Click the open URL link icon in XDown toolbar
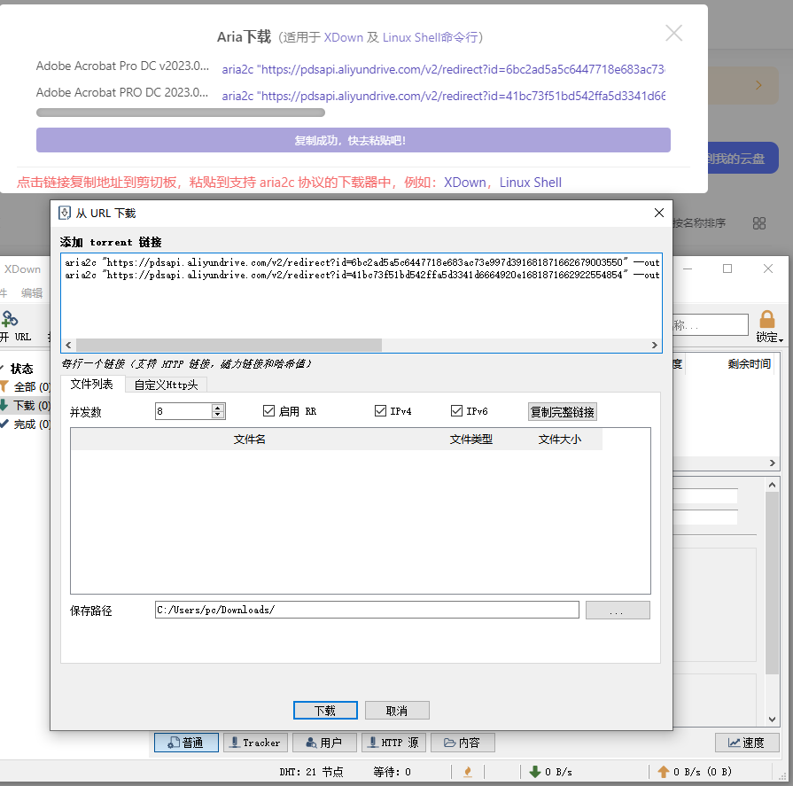The image size is (793, 786). tap(10, 319)
